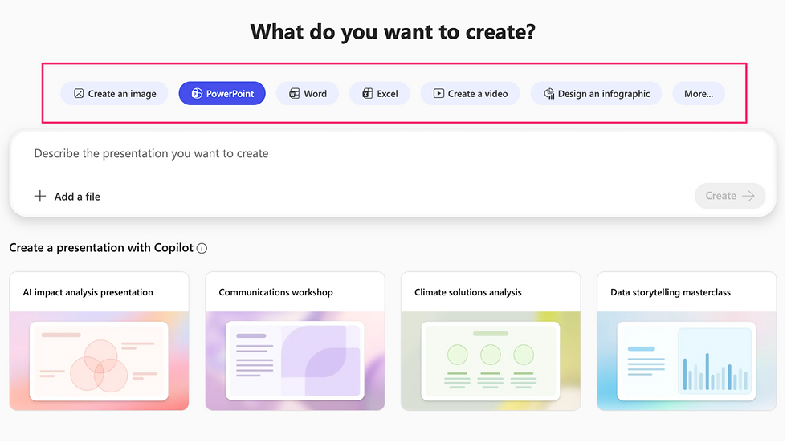Select the Word creation chip

308,93
